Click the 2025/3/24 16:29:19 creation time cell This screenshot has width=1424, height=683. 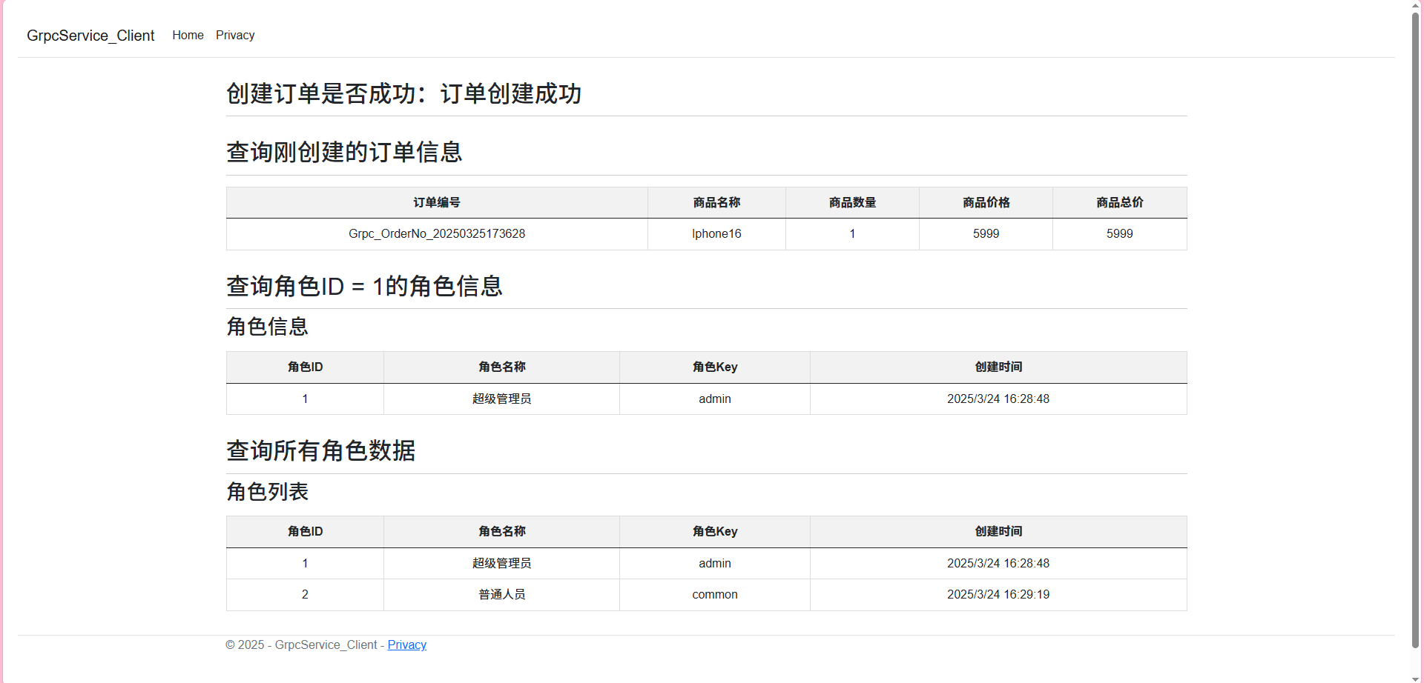(998, 594)
